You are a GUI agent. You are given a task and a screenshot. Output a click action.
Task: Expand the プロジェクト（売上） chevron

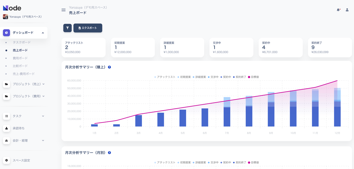(44, 84)
